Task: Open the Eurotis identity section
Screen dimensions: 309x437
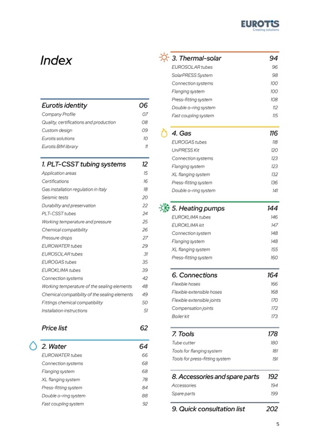Action: coord(64,105)
